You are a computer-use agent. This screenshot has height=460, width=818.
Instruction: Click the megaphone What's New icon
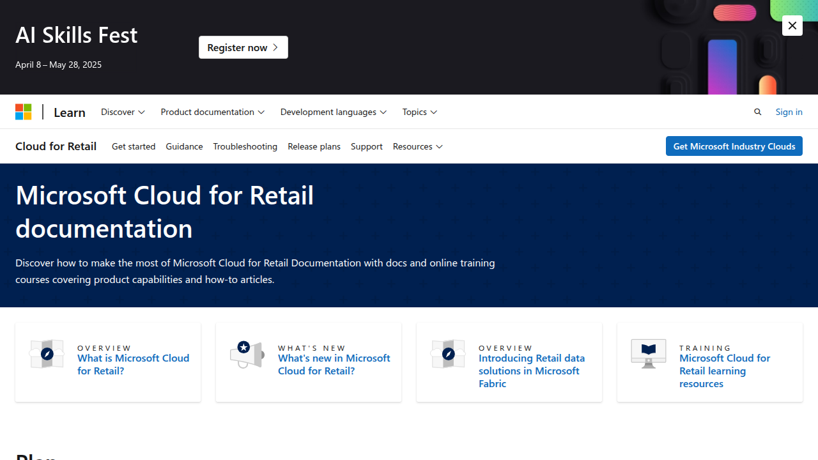[x=247, y=354]
